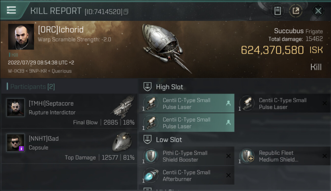Open ßad's pilot portrait
This screenshot has height=191, width=331.
click(x=16, y=143)
